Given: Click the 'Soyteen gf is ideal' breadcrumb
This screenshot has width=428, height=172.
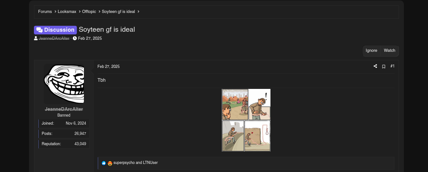Looking at the screenshot, I should (x=118, y=12).
